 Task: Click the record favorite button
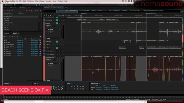pyautogui.click(x=5, y=11)
